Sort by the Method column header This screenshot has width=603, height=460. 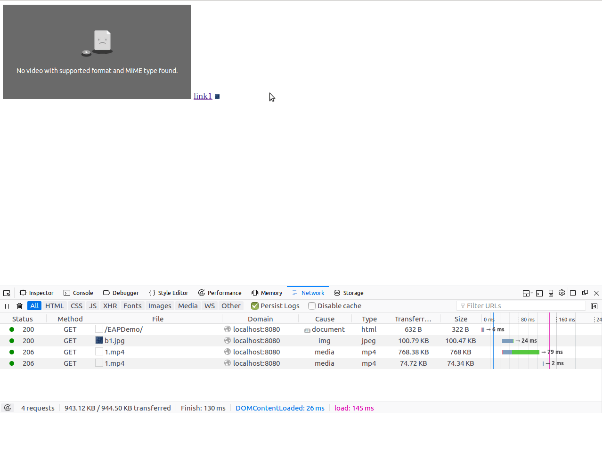tap(70, 319)
